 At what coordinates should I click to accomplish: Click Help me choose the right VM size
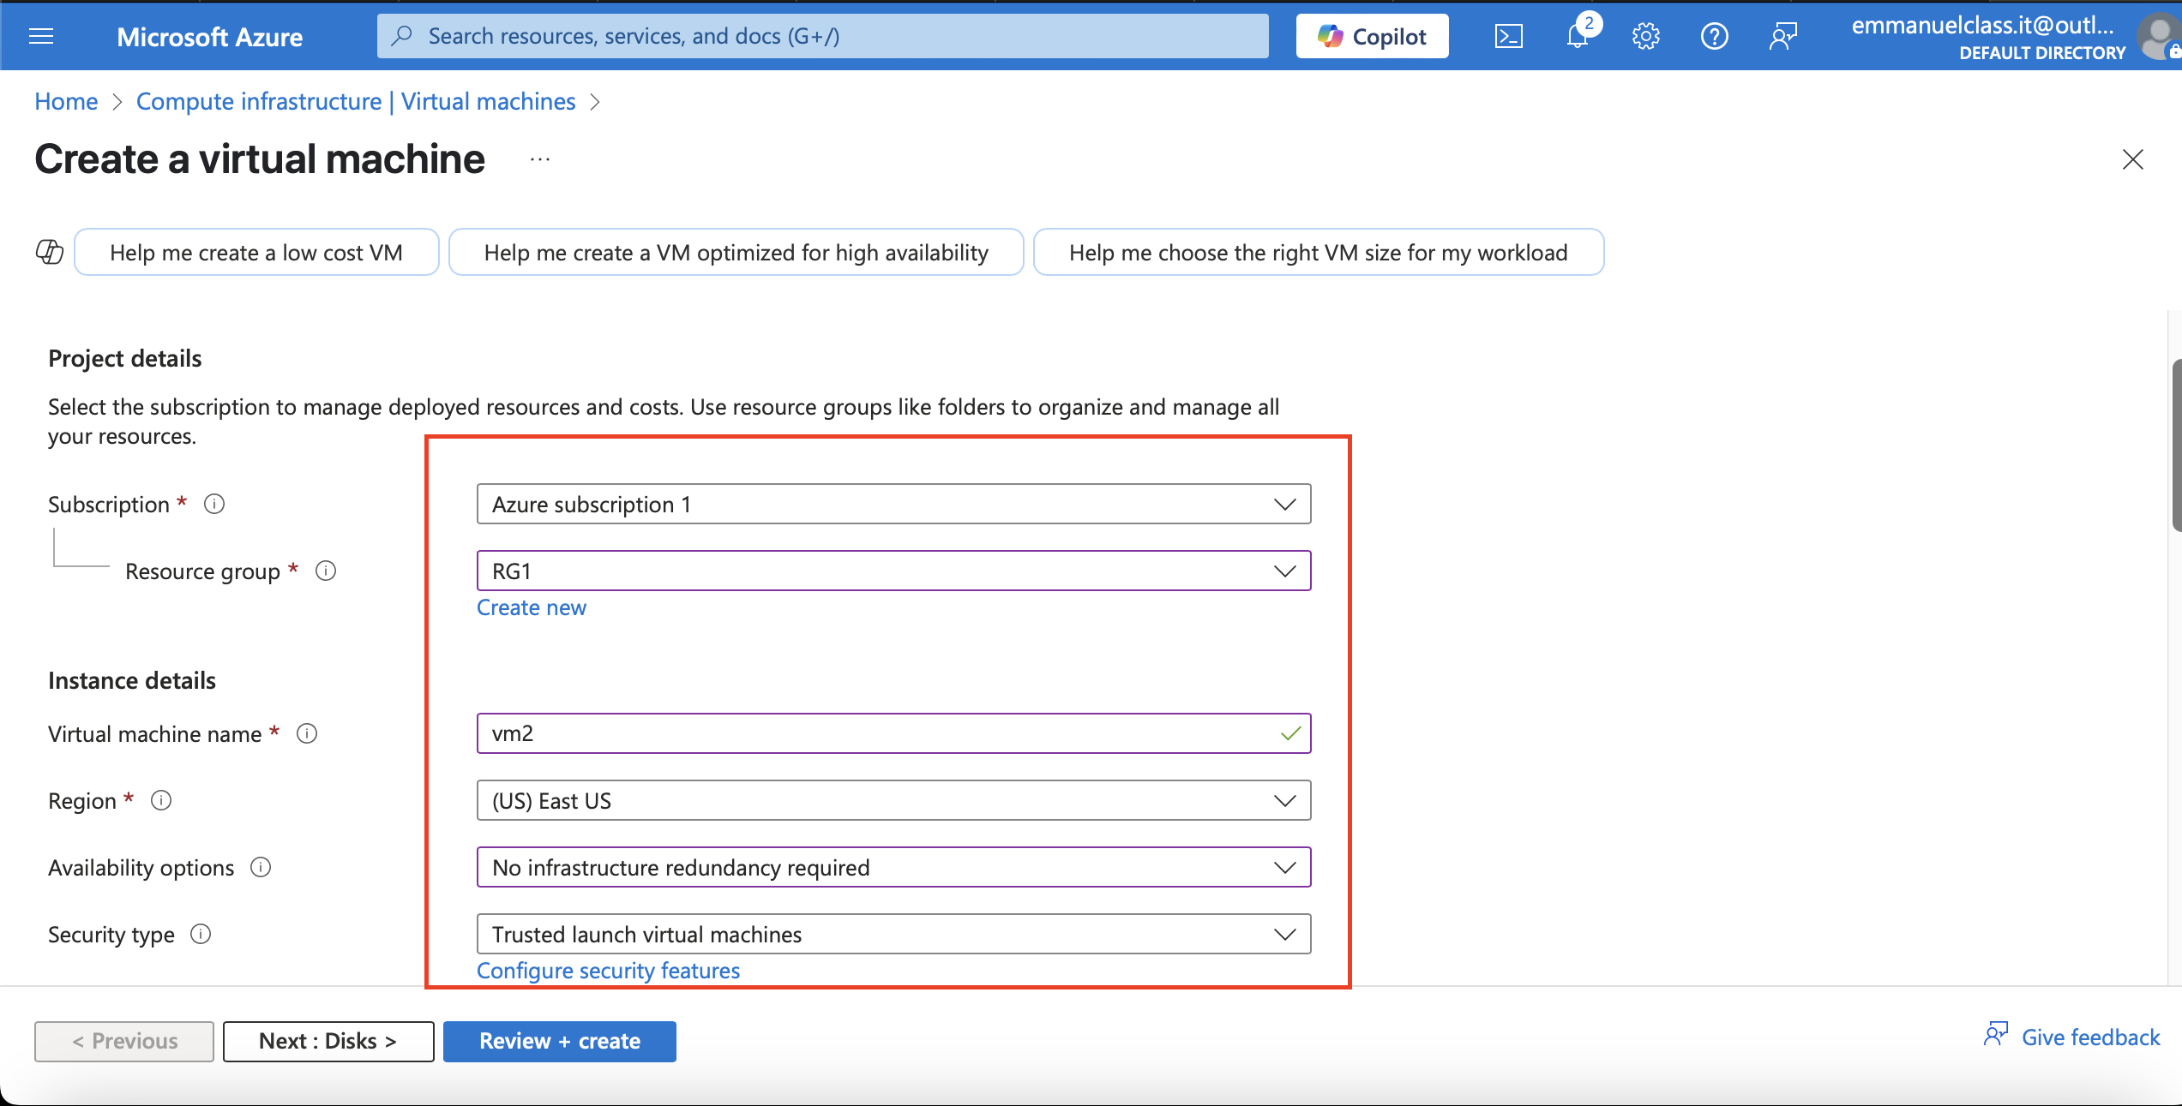[x=1319, y=252]
